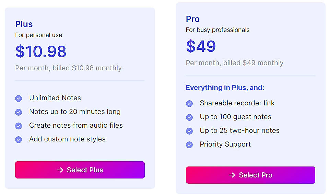Click checkmark beside Shareable recorder link
329x196 pixels.
(189, 104)
